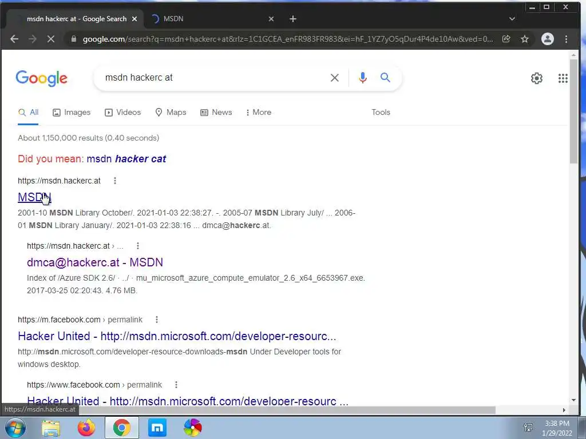
Task: Open Hacker United m.facebook.com result
Action: pyautogui.click(x=177, y=336)
